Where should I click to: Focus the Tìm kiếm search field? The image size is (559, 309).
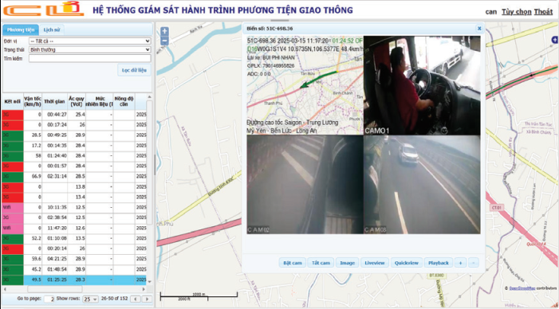tap(90, 59)
